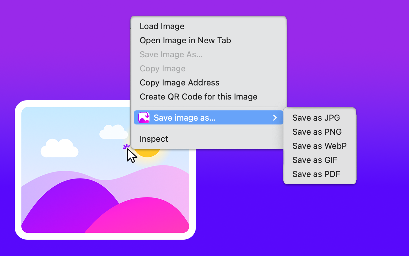Viewport: 409px width, 256px height.
Task: Click the Save image as extension icon
Action: (144, 118)
